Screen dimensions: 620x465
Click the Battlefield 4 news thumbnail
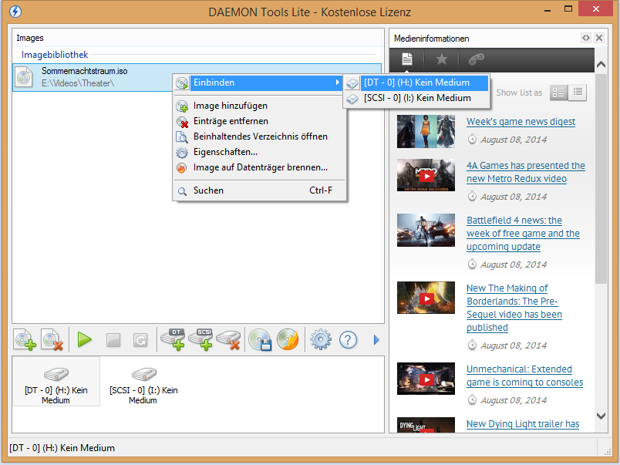click(x=426, y=230)
